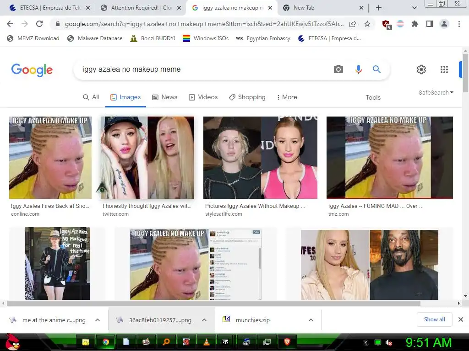Expand options for 36ac8feb0119257 png download
Viewport: 469px width, 351px height.
(x=204, y=320)
